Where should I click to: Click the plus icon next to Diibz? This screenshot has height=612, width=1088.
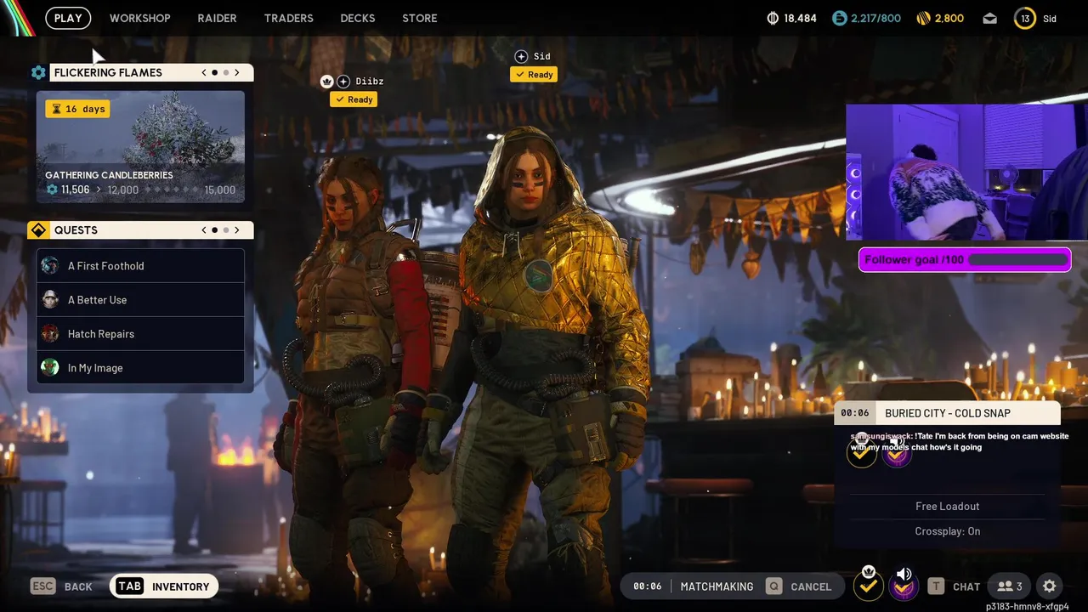pyautogui.click(x=343, y=82)
